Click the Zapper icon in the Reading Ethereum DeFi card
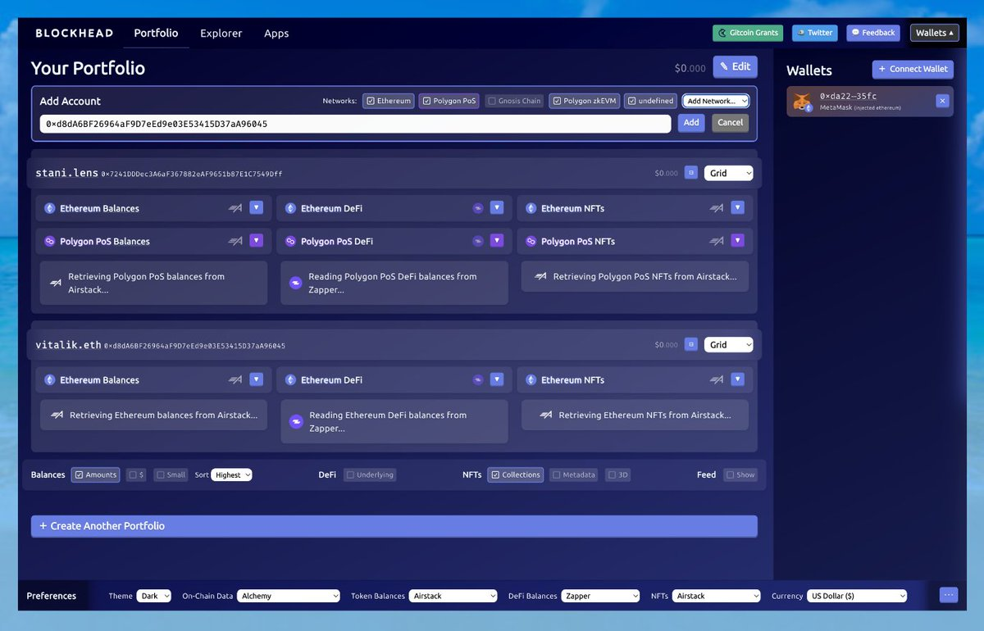 tap(296, 421)
